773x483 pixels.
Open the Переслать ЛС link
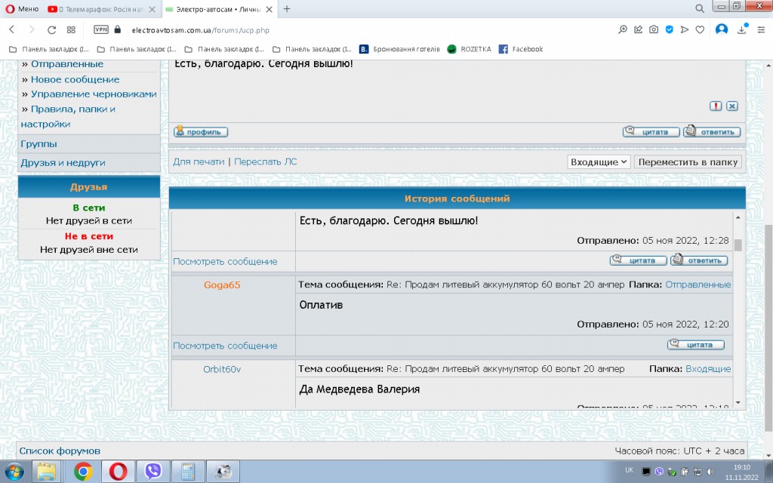(x=266, y=162)
